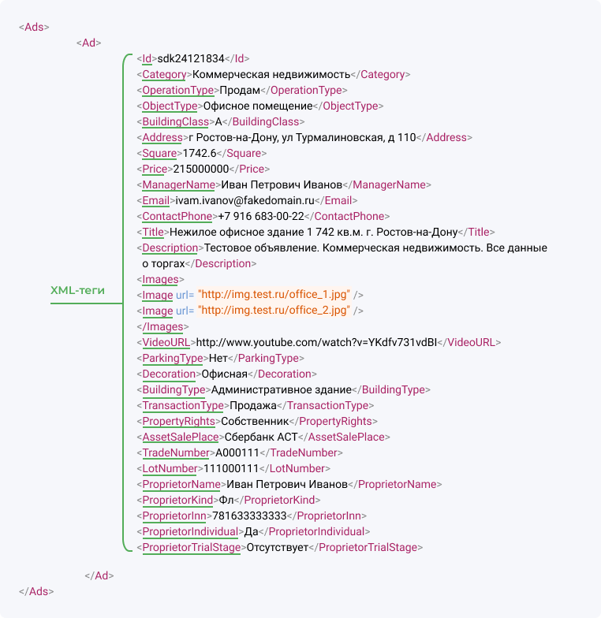Click the ProprietorInn value 781633333333
The width and height of the screenshot is (601, 618).
tap(249, 516)
